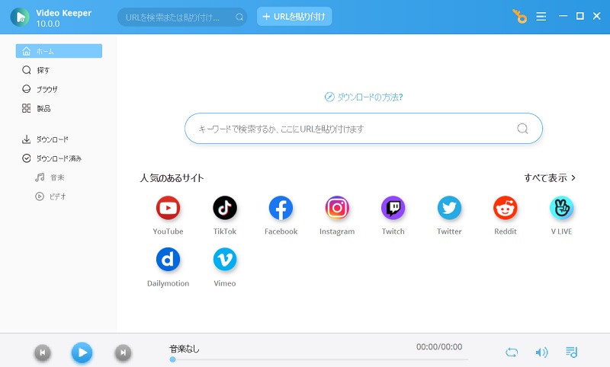Open the Facebook site icon

(281, 208)
